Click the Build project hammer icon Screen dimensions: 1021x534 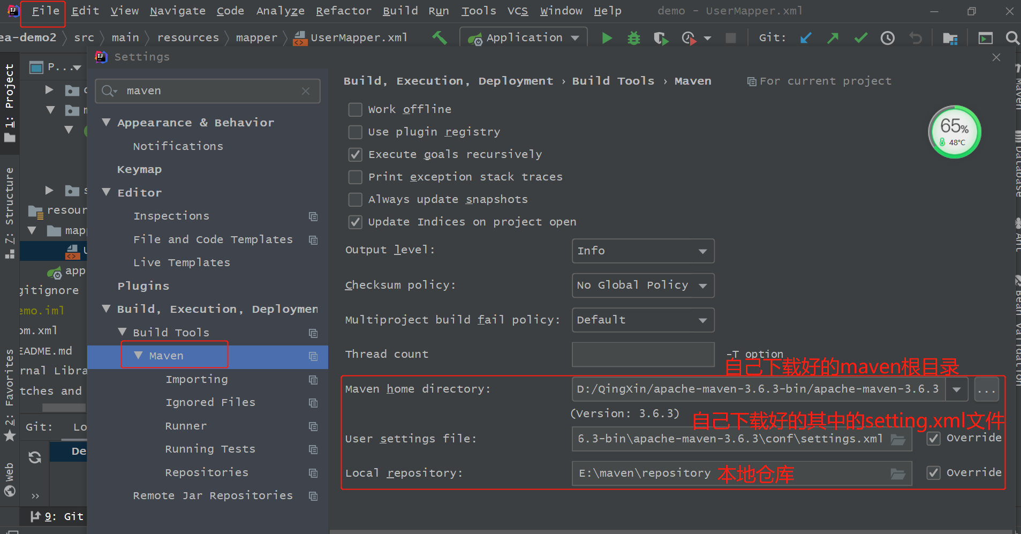[440, 37]
